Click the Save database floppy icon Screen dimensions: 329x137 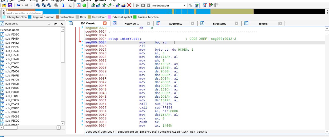click(x=10, y=5)
